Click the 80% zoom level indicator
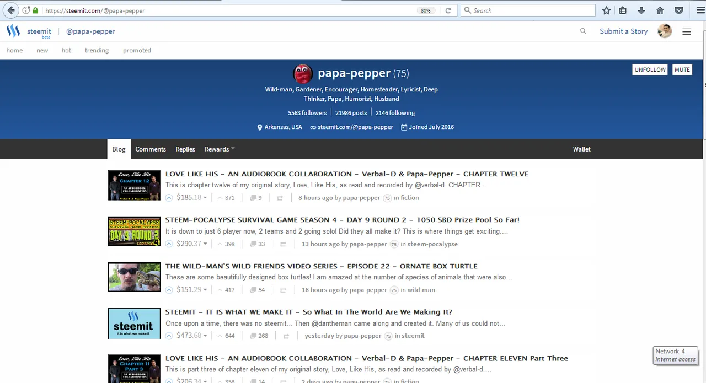Screen dimensions: 706x383 (426, 10)
